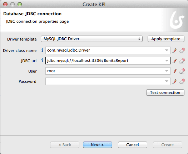
Task: Open the Driver template dropdown
Action: click(x=91, y=39)
